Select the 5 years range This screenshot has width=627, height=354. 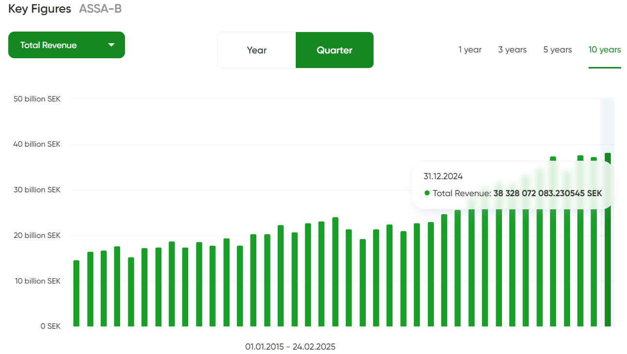[x=557, y=50]
